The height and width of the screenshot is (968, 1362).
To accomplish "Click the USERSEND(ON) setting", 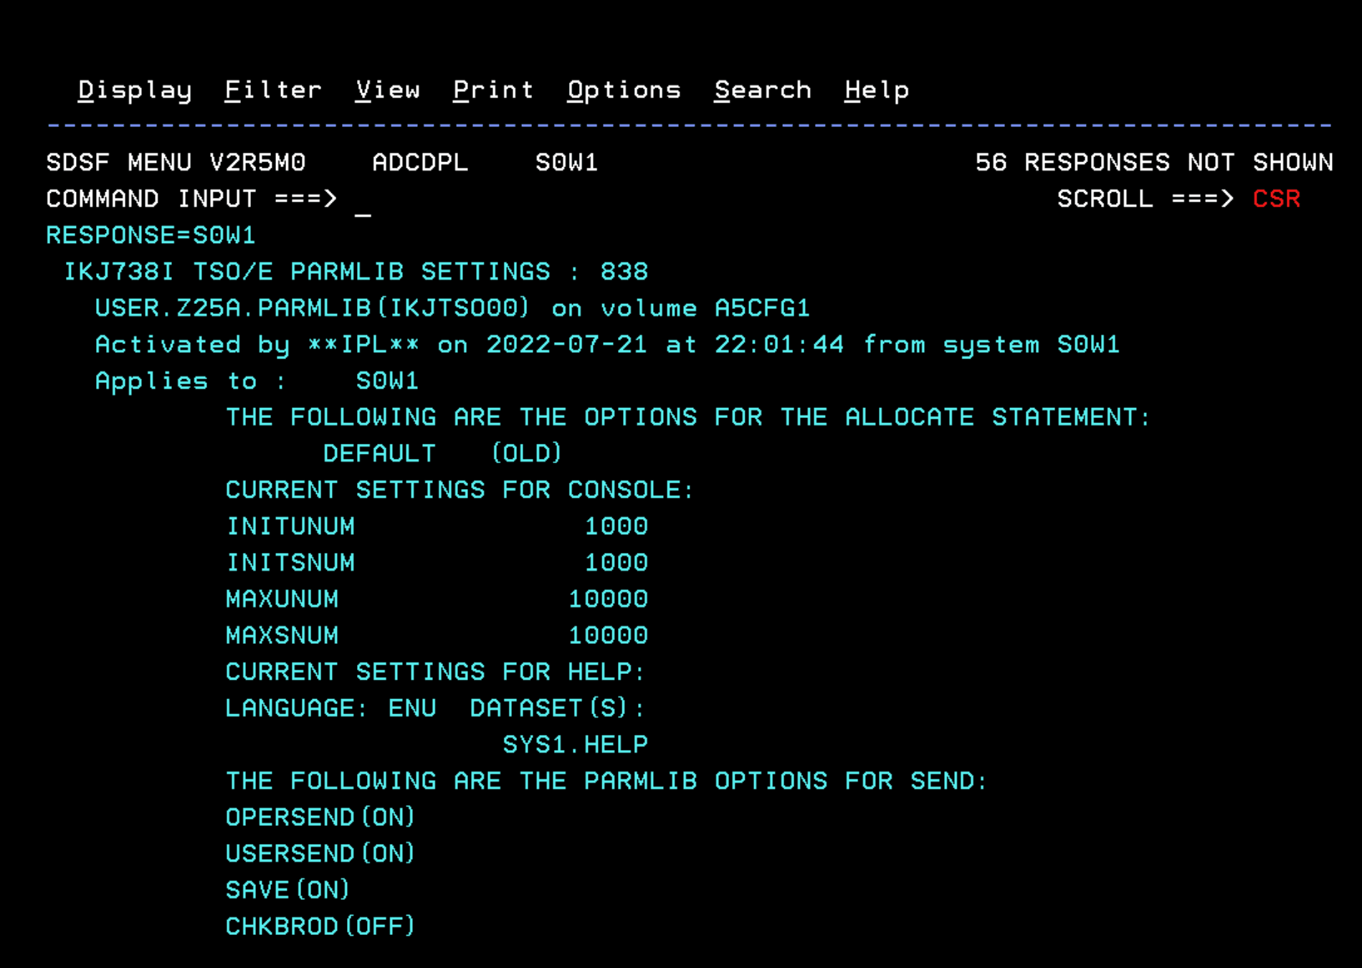I will pos(319,853).
